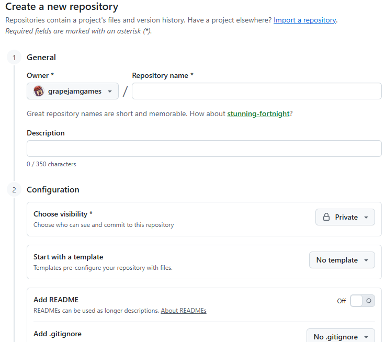Click the Choose visibility label text
This screenshot has width=385, height=342.
(x=61, y=214)
